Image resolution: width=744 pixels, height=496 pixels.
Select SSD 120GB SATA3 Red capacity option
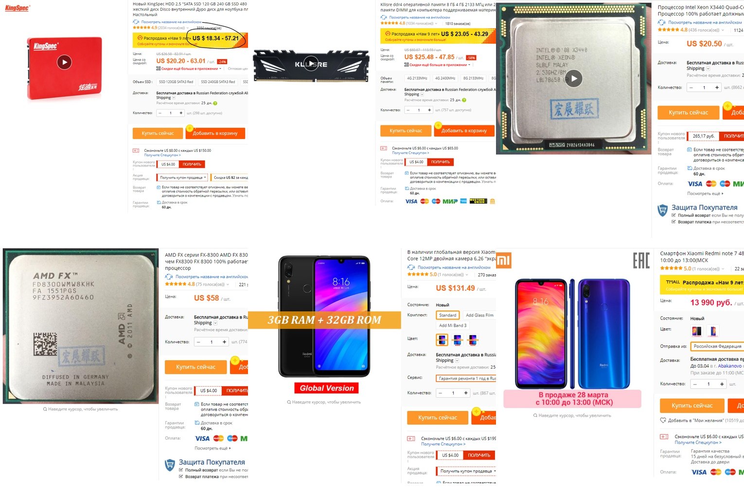176,82
